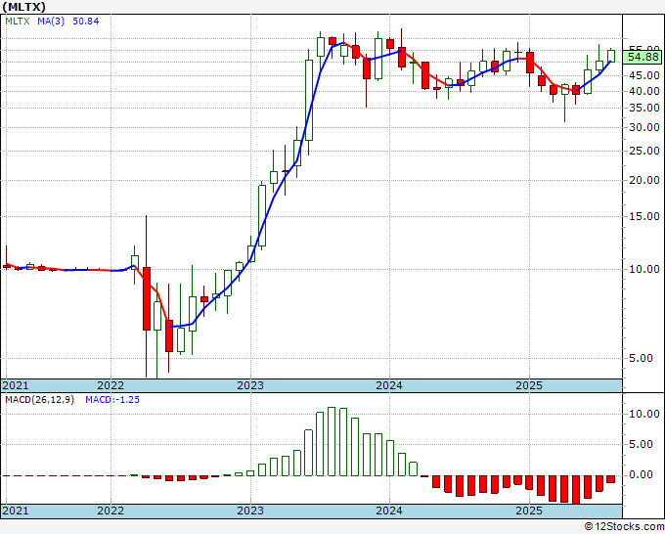Click 2022 on the MACD timeline
The width and height of the screenshot is (665, 534).
coord(111,511)
